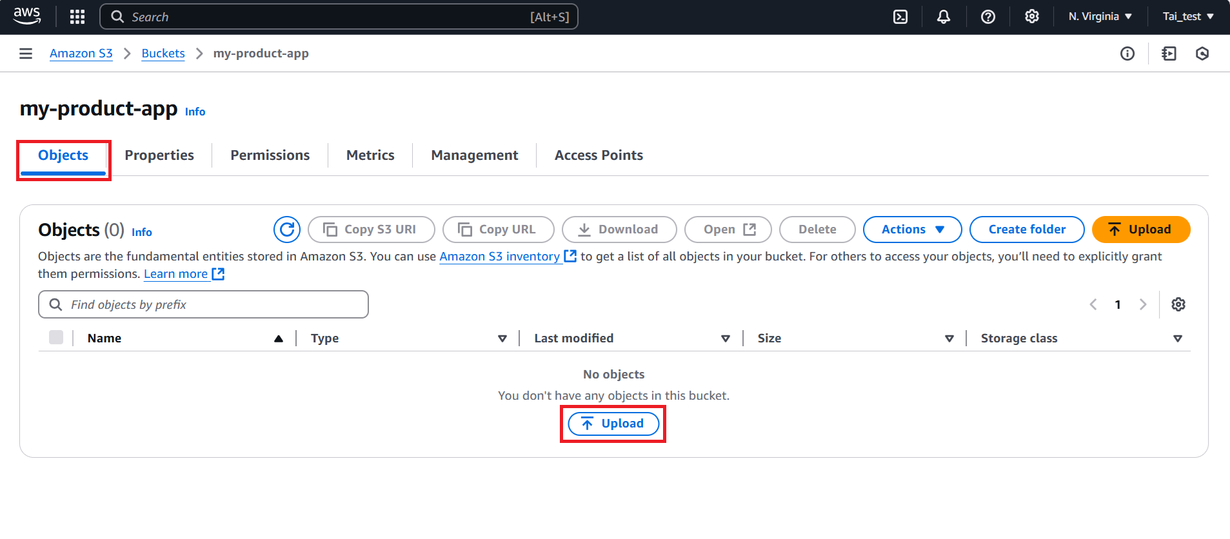Focus the top Search bar

coord(339,17)
